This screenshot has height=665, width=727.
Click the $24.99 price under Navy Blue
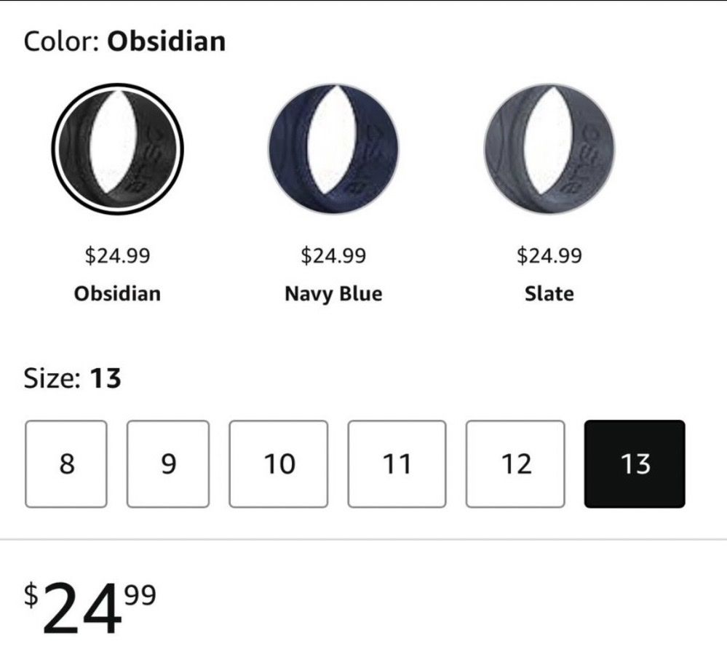pos(333,256)
